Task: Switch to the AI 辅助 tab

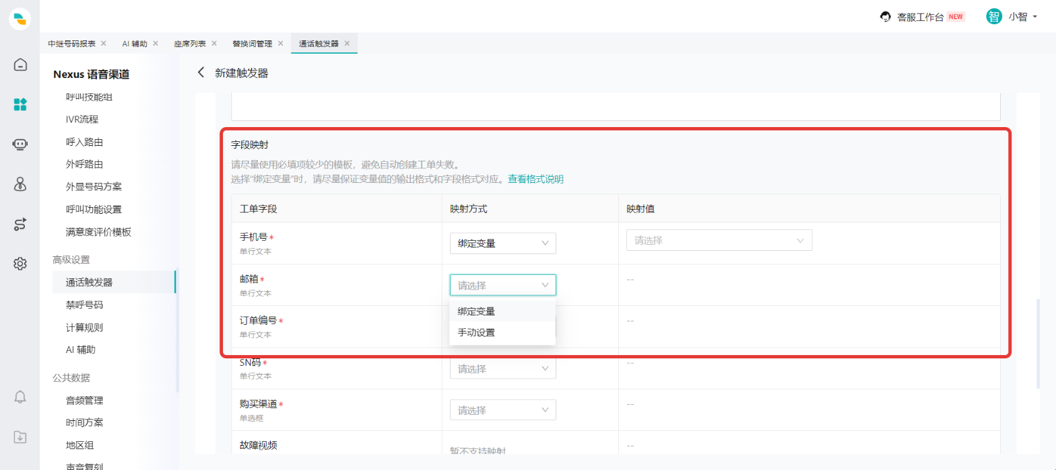Action: (x=134, y=44)
